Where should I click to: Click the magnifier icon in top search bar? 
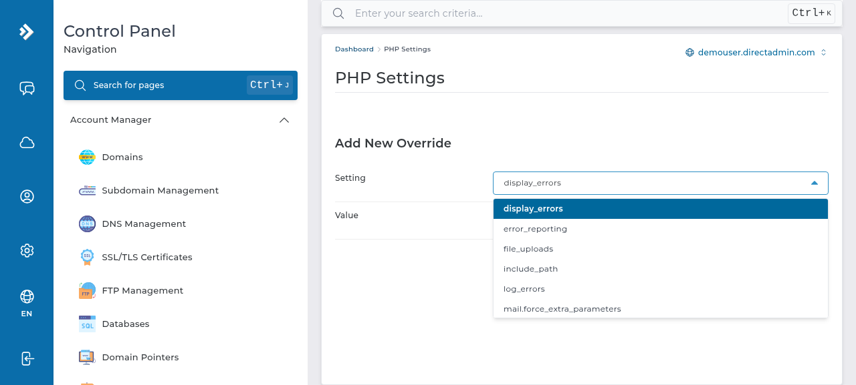click(338, 13)
